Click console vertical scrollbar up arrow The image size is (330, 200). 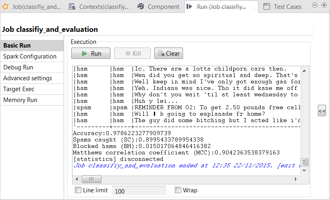coord(305,71)
